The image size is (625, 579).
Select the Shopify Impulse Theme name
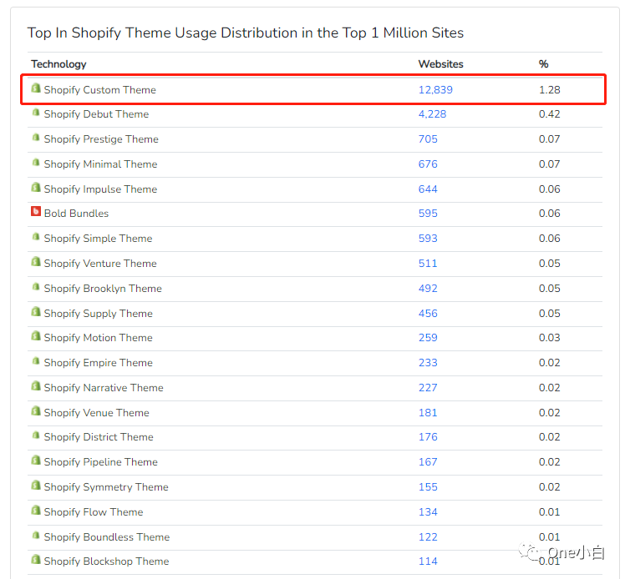pos(100,189)
